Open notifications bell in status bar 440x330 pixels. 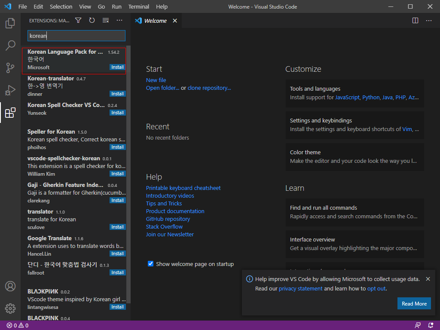431,326
